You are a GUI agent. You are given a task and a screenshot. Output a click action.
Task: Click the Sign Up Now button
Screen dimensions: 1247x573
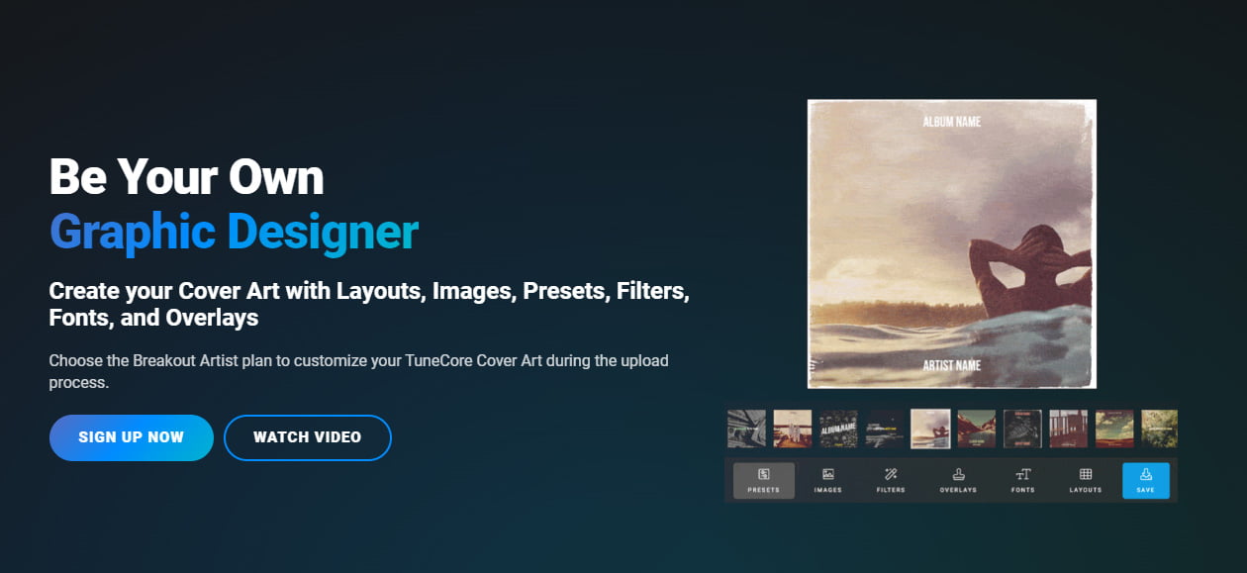click(132, 437)
